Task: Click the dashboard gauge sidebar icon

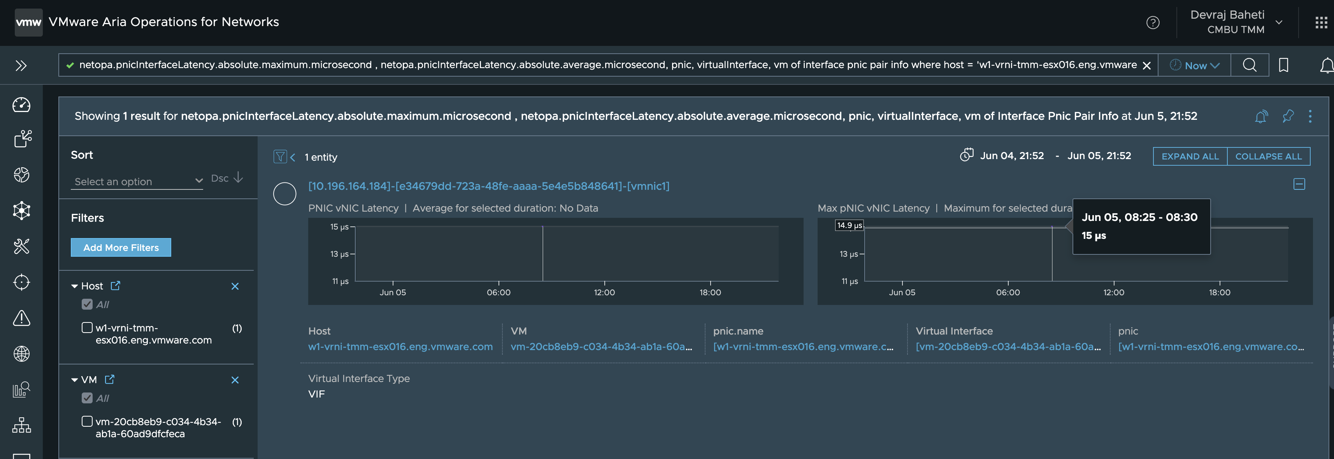Action: click(x=21, y=105)
